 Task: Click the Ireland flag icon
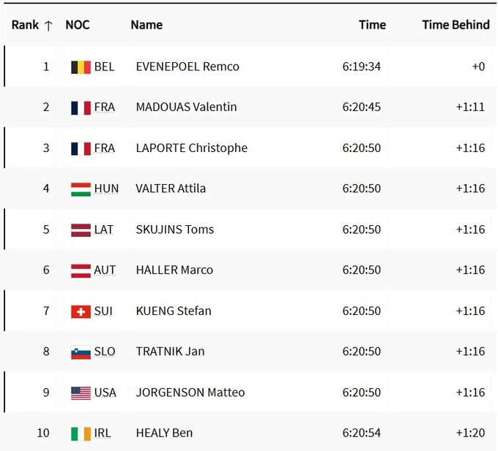click(81, 433)
